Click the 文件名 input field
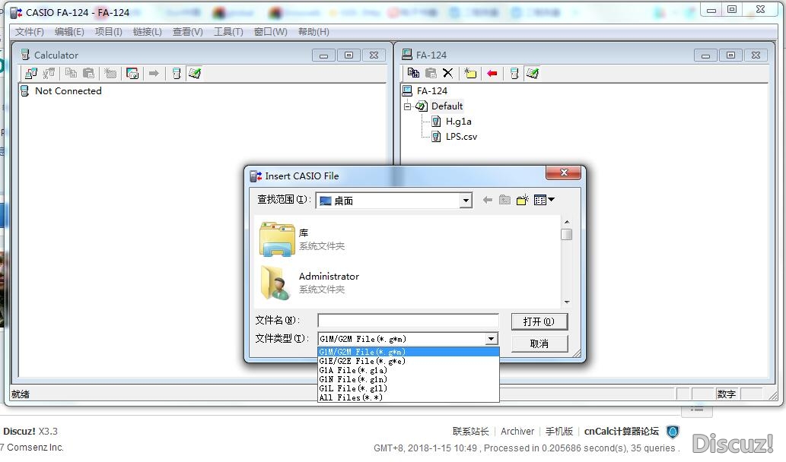Viewport: 786px width, 462px height. pos(408,321)
